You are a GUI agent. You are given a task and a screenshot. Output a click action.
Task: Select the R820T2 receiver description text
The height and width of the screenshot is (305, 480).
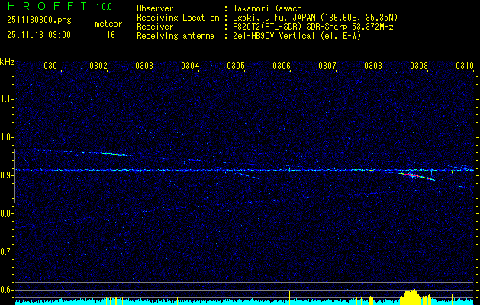tap(313, 26)
